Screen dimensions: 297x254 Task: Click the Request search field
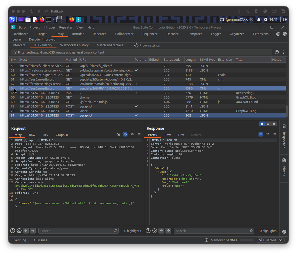(x=78, y=231)
